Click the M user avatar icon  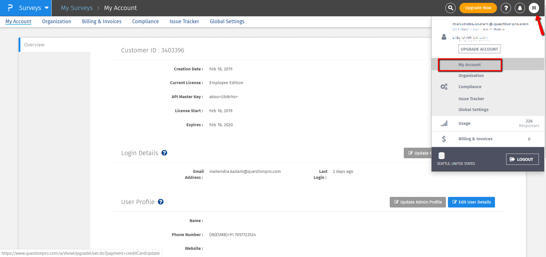(534, 8)
